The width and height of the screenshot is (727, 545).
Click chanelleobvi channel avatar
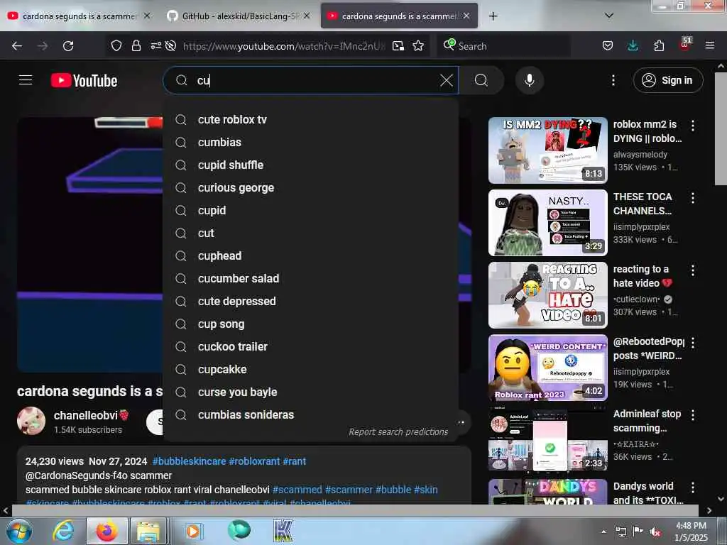(31, 421)
